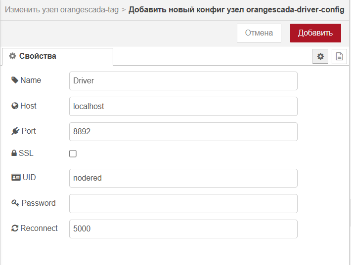The height and width of the screenshot is (265, 351).
Task: Click the refresh icon beside Reconnect
Action: click(x=15, y=228)
